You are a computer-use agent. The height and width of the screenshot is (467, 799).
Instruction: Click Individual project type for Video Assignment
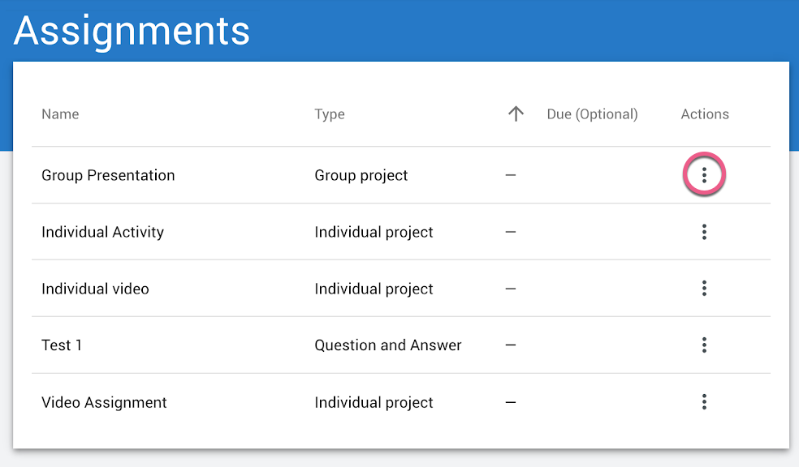tap(374, 402)
